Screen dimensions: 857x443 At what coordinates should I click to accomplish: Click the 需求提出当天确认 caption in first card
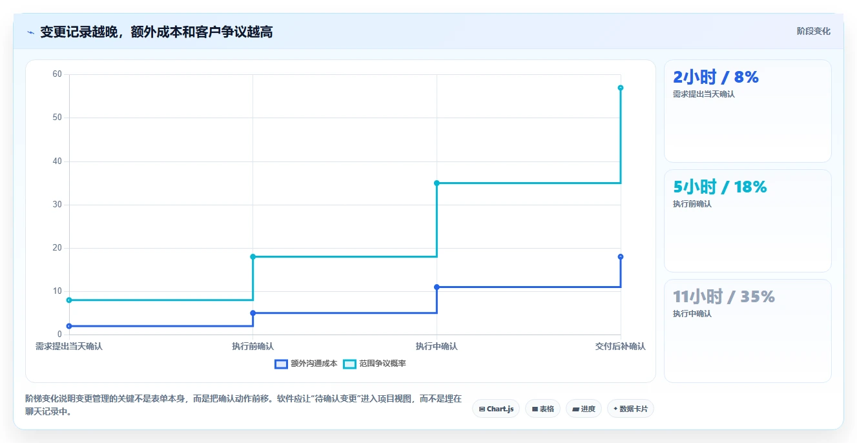(x=704, y=94)
